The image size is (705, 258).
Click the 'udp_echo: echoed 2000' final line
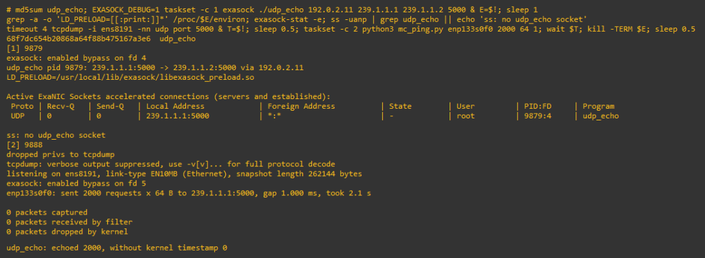(117, 248)
